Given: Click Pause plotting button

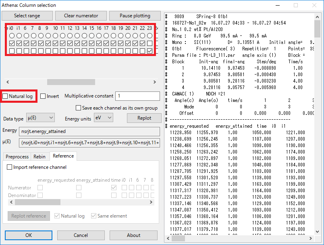Looking at the screenshot, I should coord(135,16).
